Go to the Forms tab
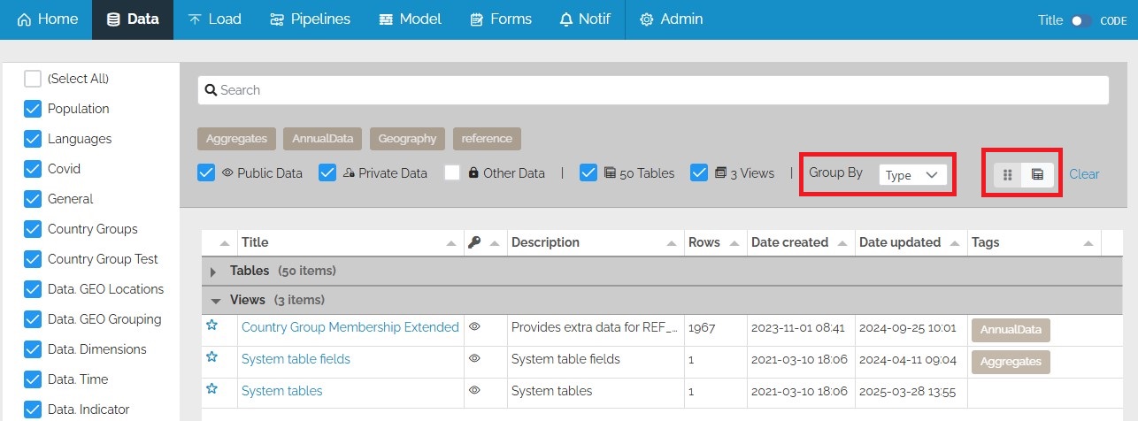Image resolution: width=1138 pixels, height=421 pixels. [501, 19]
